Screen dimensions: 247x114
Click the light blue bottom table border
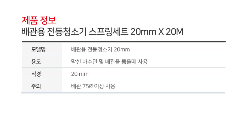(x=123, y=93)
